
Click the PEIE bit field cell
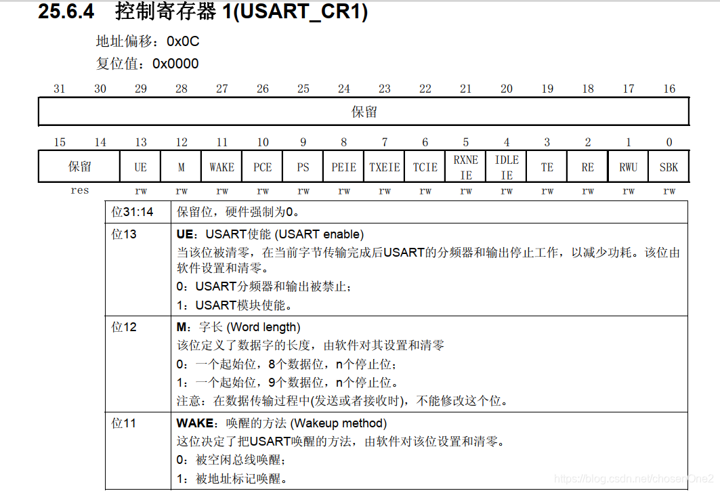click(344, 167)
